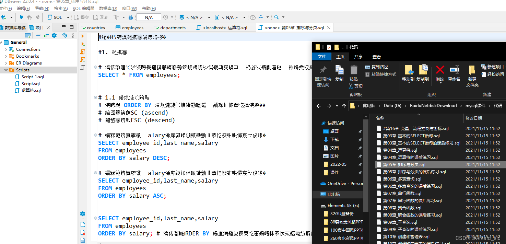Click the connect plug icon in toolbar
Viewport: 506px width, 244px height.
[x=22, y=17]
